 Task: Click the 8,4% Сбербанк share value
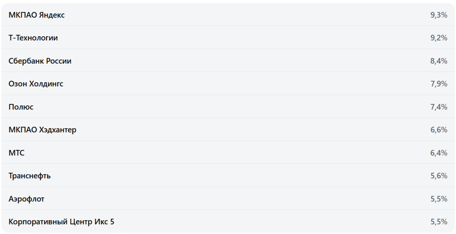[439, 61]
